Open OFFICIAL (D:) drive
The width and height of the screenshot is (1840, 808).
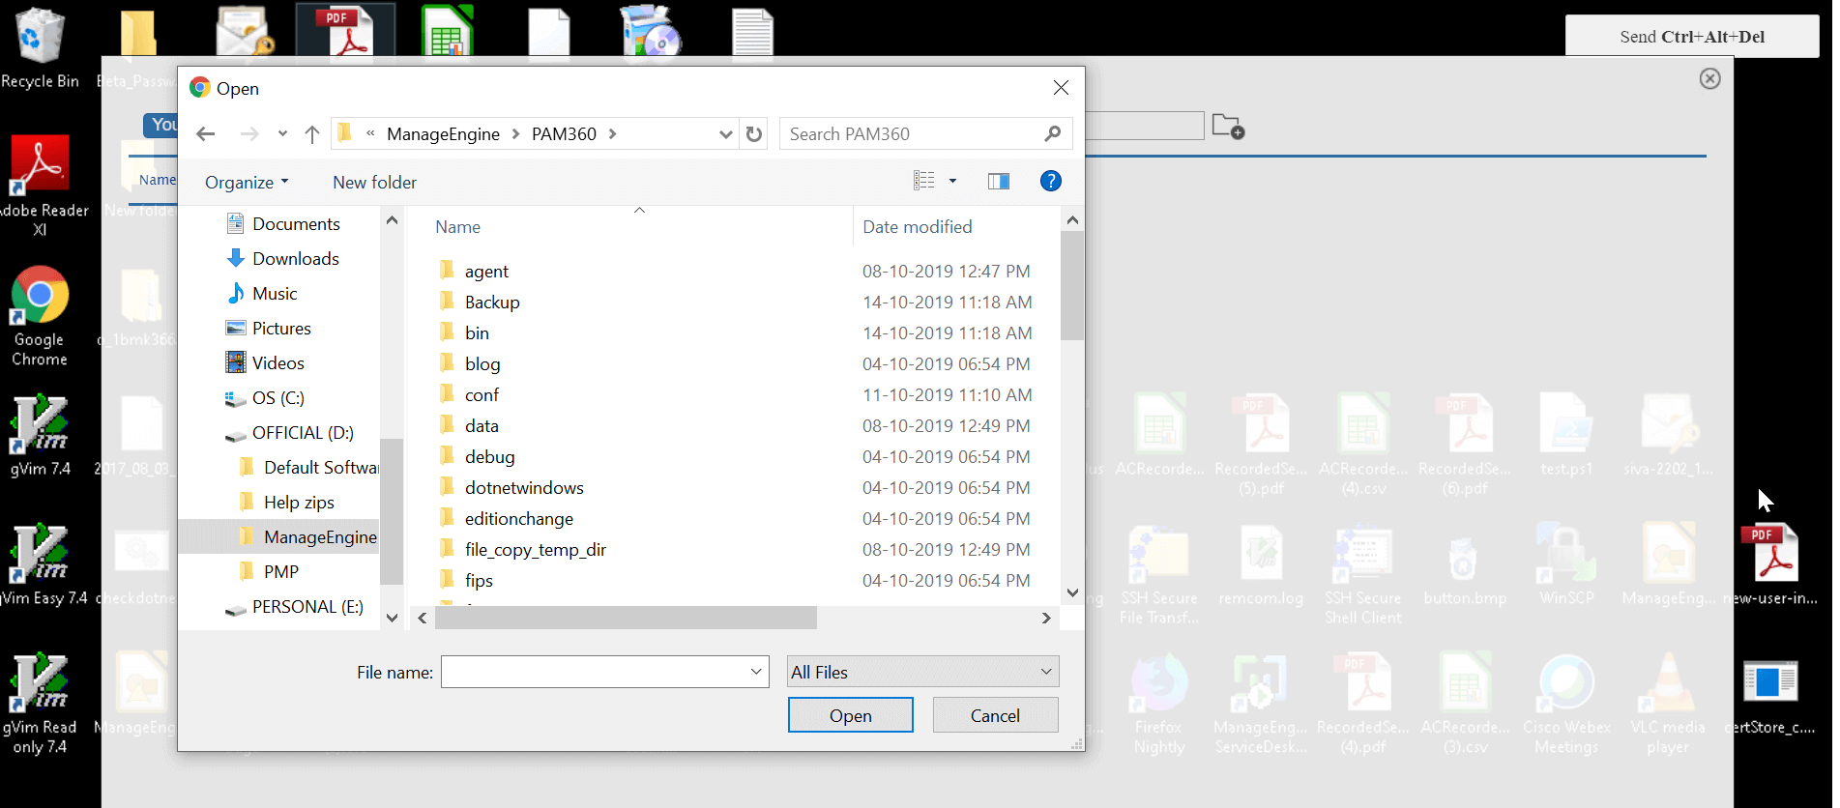point(289,432)
